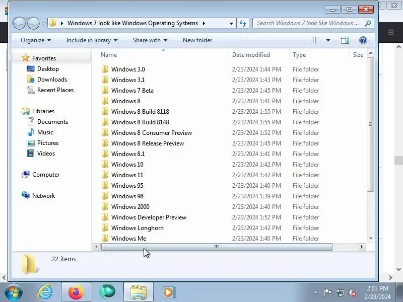Select the Windows 98 folder name

(127, 196)
